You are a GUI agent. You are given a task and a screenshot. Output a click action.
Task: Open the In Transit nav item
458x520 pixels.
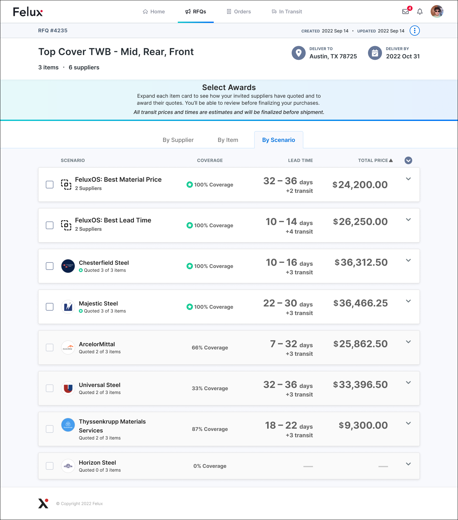(287, 11)
